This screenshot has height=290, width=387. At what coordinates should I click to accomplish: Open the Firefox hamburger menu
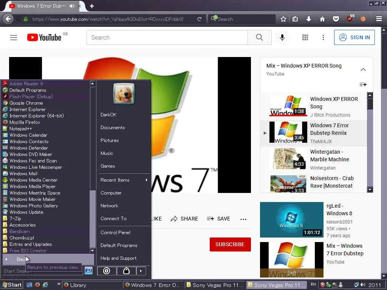(x=379, y=19)
